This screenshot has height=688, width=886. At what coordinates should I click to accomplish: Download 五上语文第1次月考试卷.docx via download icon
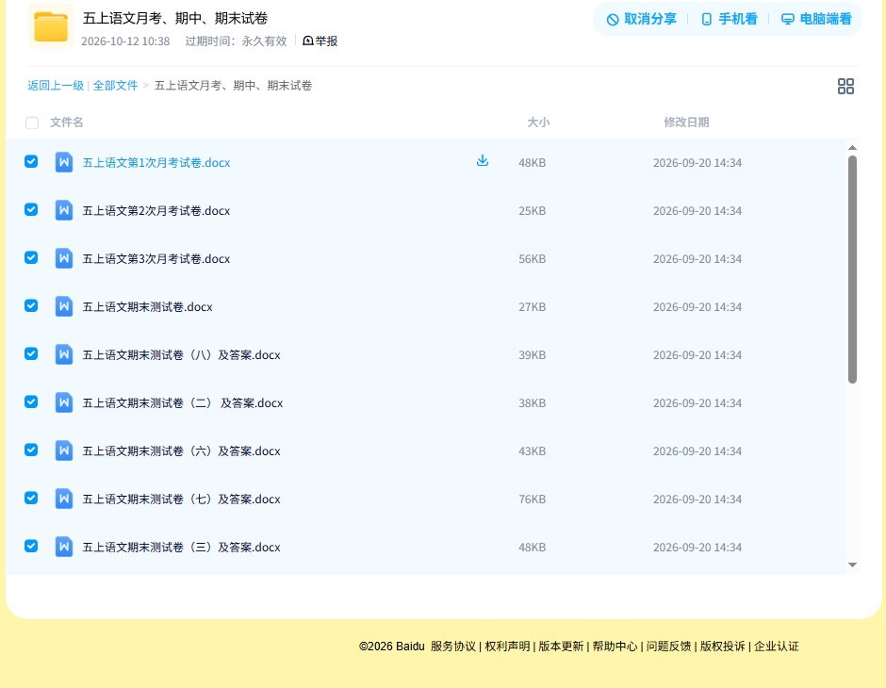(x=482, y=161)
